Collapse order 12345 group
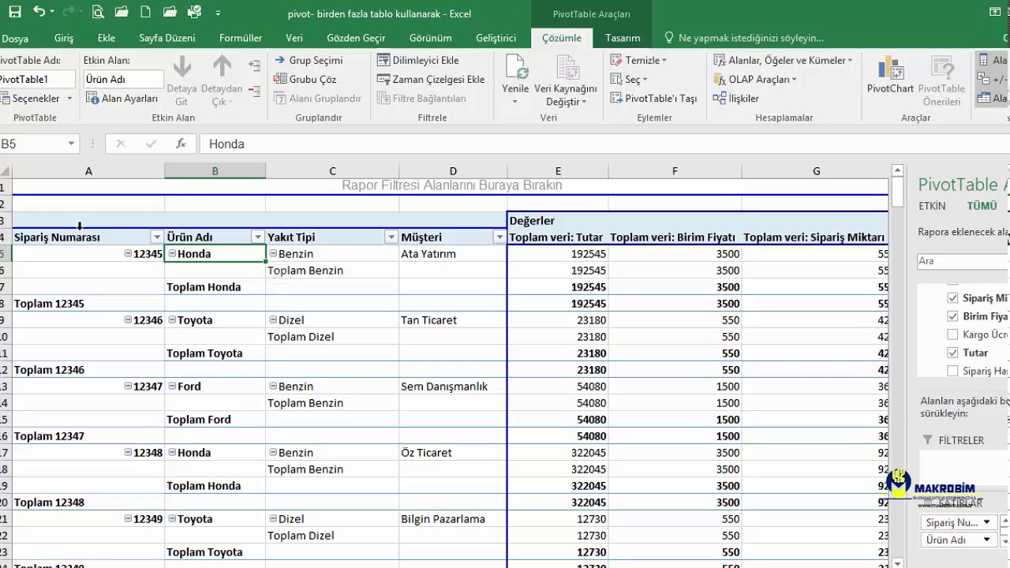This screenshot has height=568, width=1010. point(129,253)
